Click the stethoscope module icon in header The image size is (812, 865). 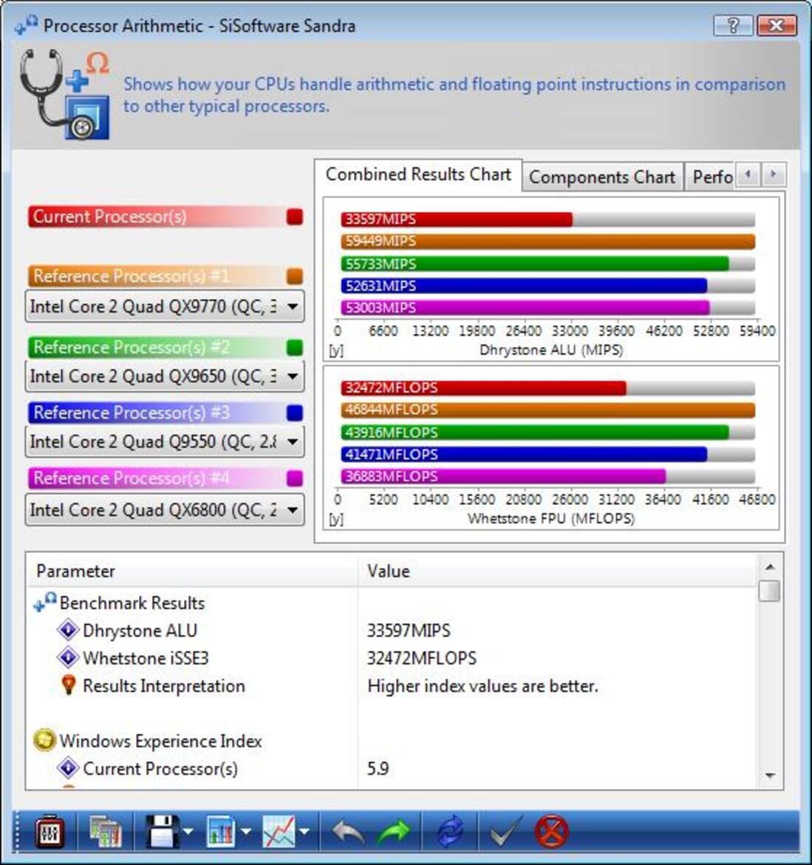tap(64, 94)
